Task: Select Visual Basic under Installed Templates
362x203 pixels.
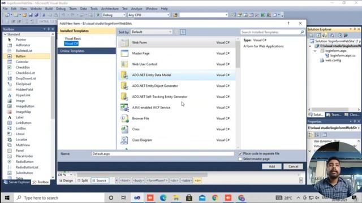Action: point(73,38)
